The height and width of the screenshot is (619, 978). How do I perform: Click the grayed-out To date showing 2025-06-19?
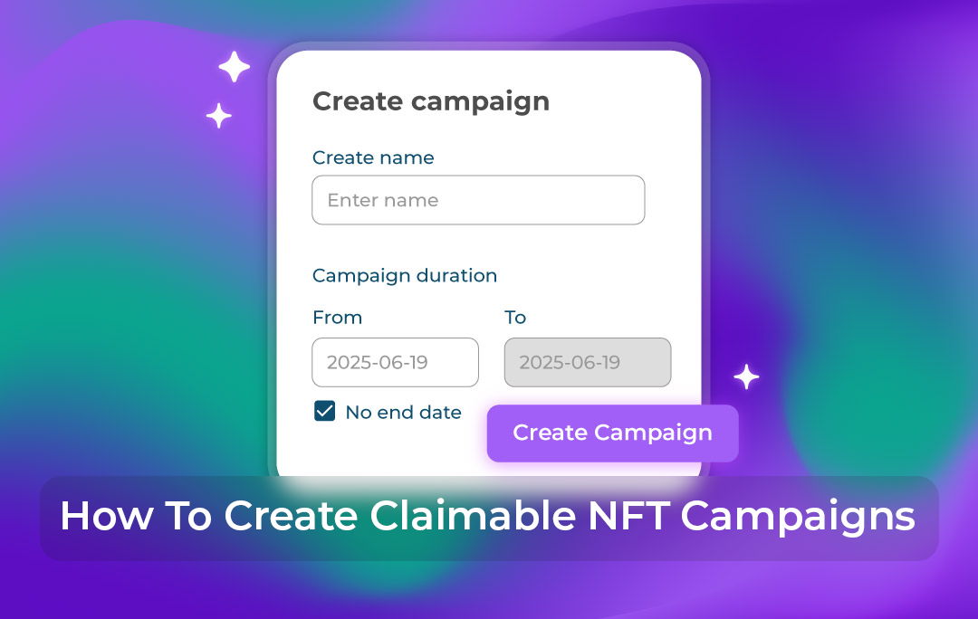587,362
